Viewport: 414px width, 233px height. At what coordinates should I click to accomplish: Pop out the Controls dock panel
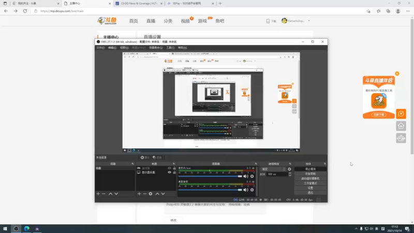click(325, 164)
